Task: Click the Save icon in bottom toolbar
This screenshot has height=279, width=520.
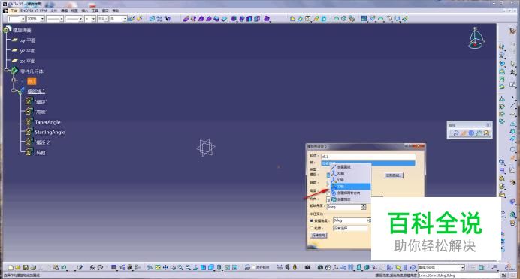Action: pos(26,267)
